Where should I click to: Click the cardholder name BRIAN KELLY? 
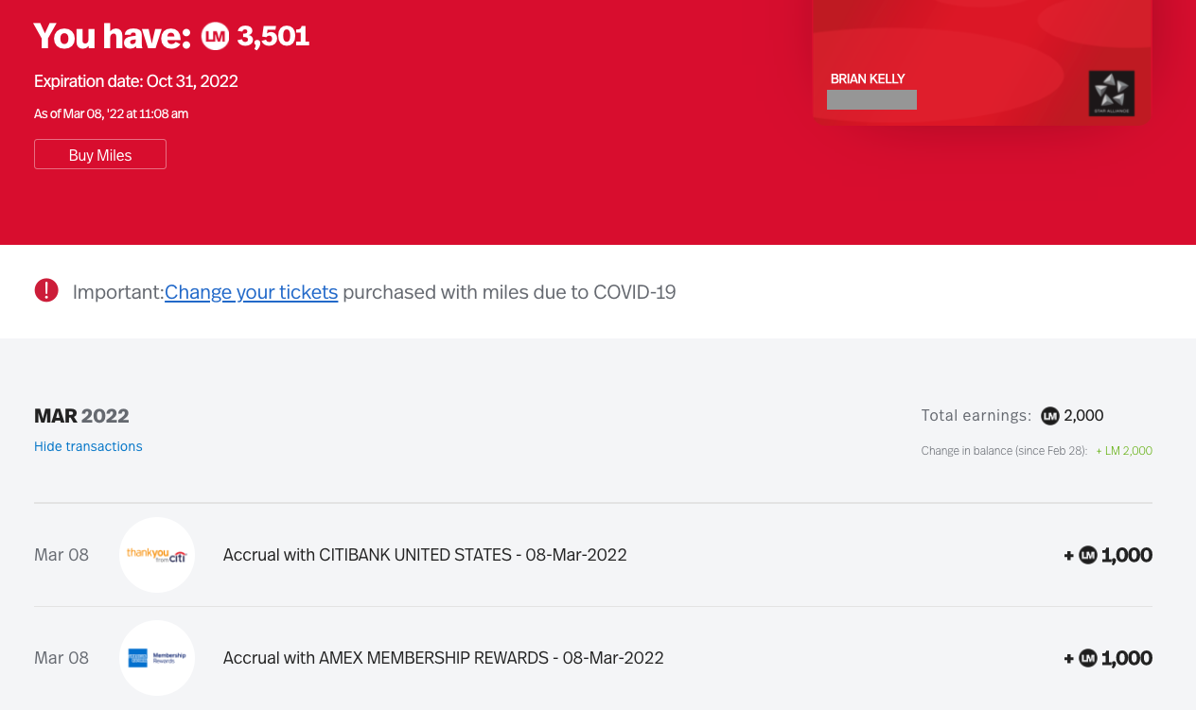point(867,78)
